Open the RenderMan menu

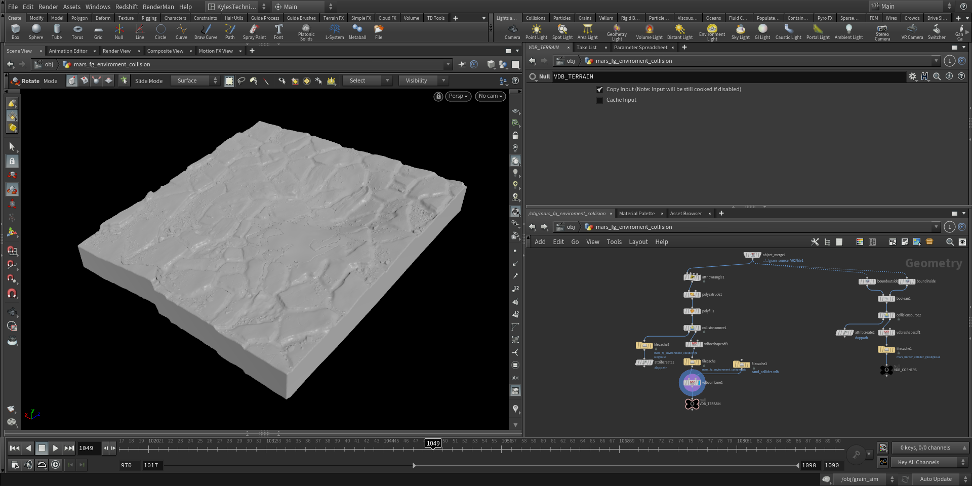coord(158,7)
